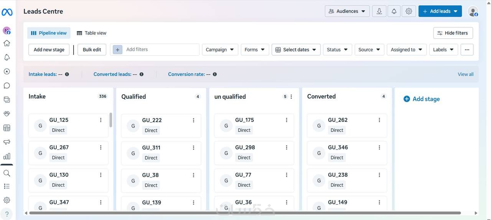This screenshot has width=491, height=220.
Task: Click the search magnifier in the sidebar
Action: point(7,173)
